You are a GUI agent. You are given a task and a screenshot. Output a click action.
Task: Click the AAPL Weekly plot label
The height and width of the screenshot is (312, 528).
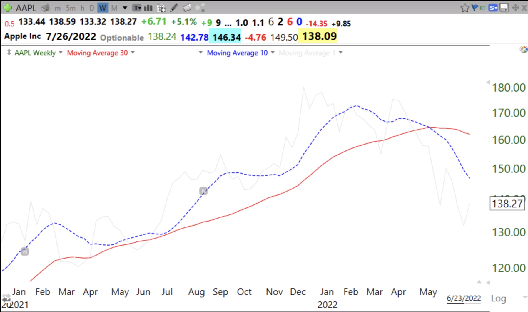(35, 53)
